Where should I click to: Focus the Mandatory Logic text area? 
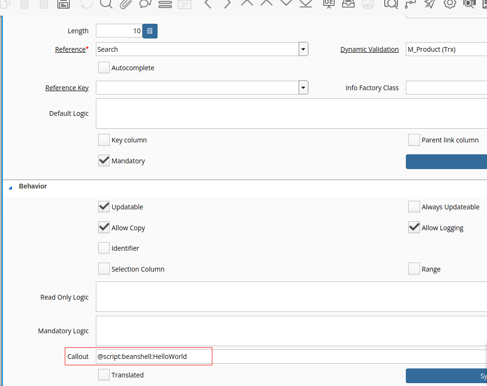(291, 330)
